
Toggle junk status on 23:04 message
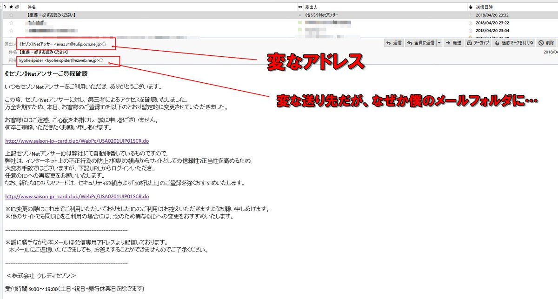click(471, 30)
